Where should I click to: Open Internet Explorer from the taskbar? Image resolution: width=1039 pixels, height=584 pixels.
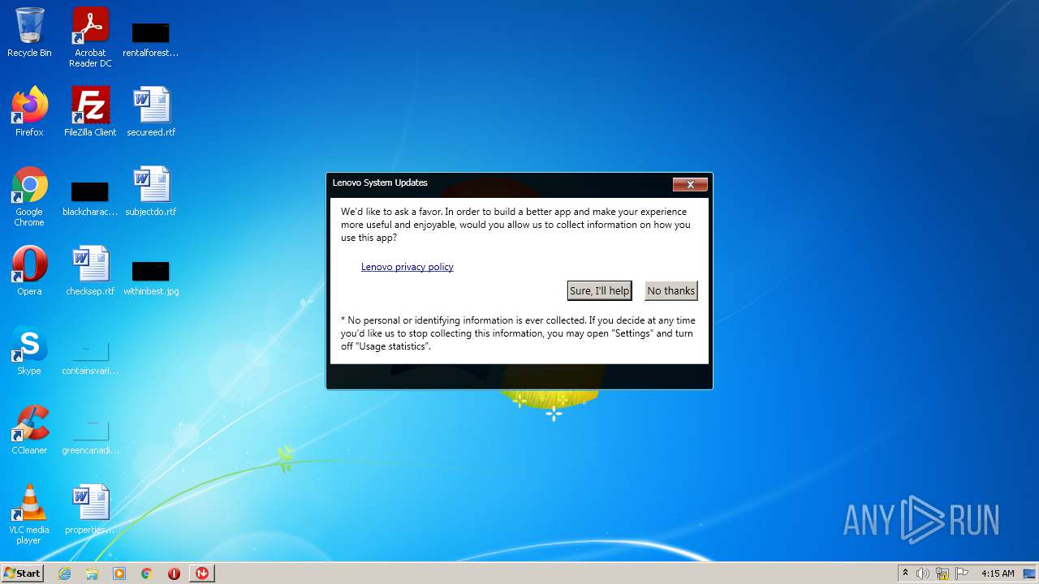click(64, 573)
